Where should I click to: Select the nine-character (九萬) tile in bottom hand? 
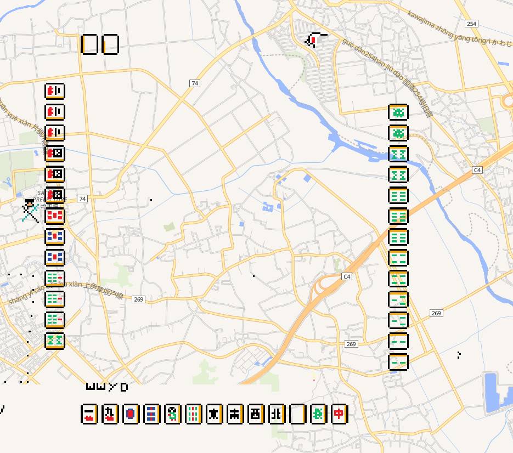click(x=110, y=414)
